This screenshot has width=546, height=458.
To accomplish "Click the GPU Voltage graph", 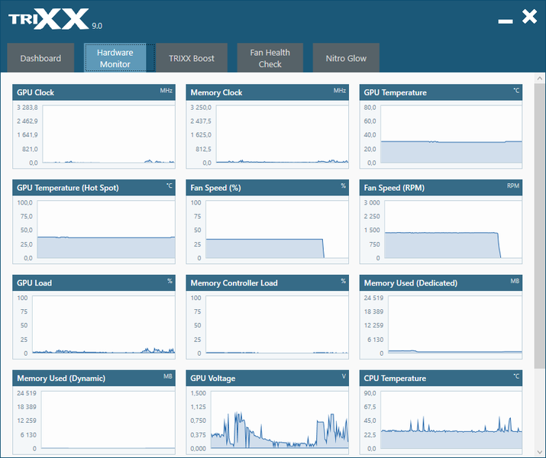I will (x=267, y=412).
